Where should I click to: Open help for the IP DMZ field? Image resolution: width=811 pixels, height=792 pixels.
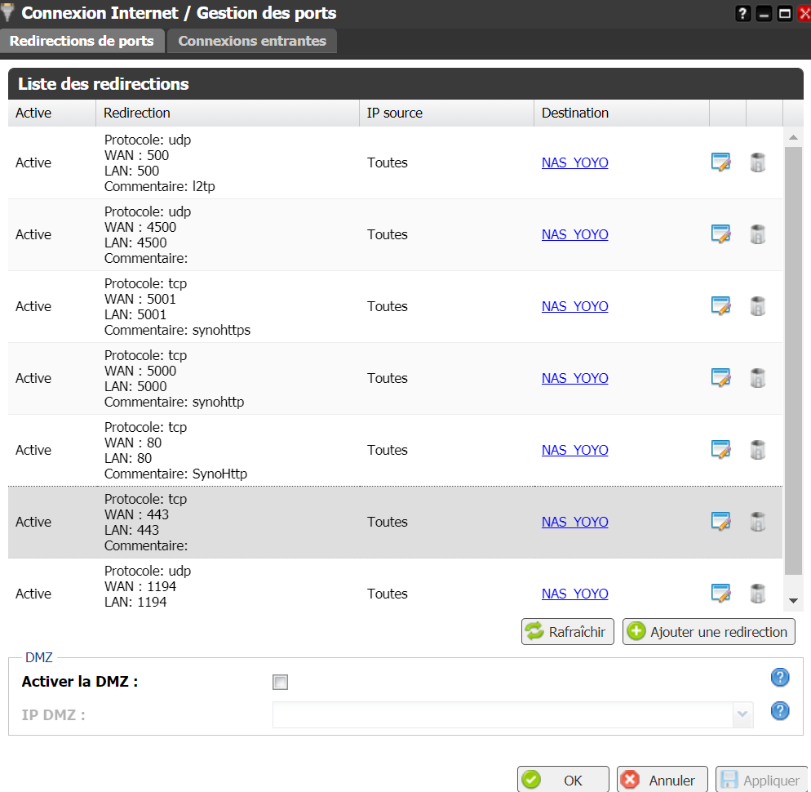click(x=780, y=711)
